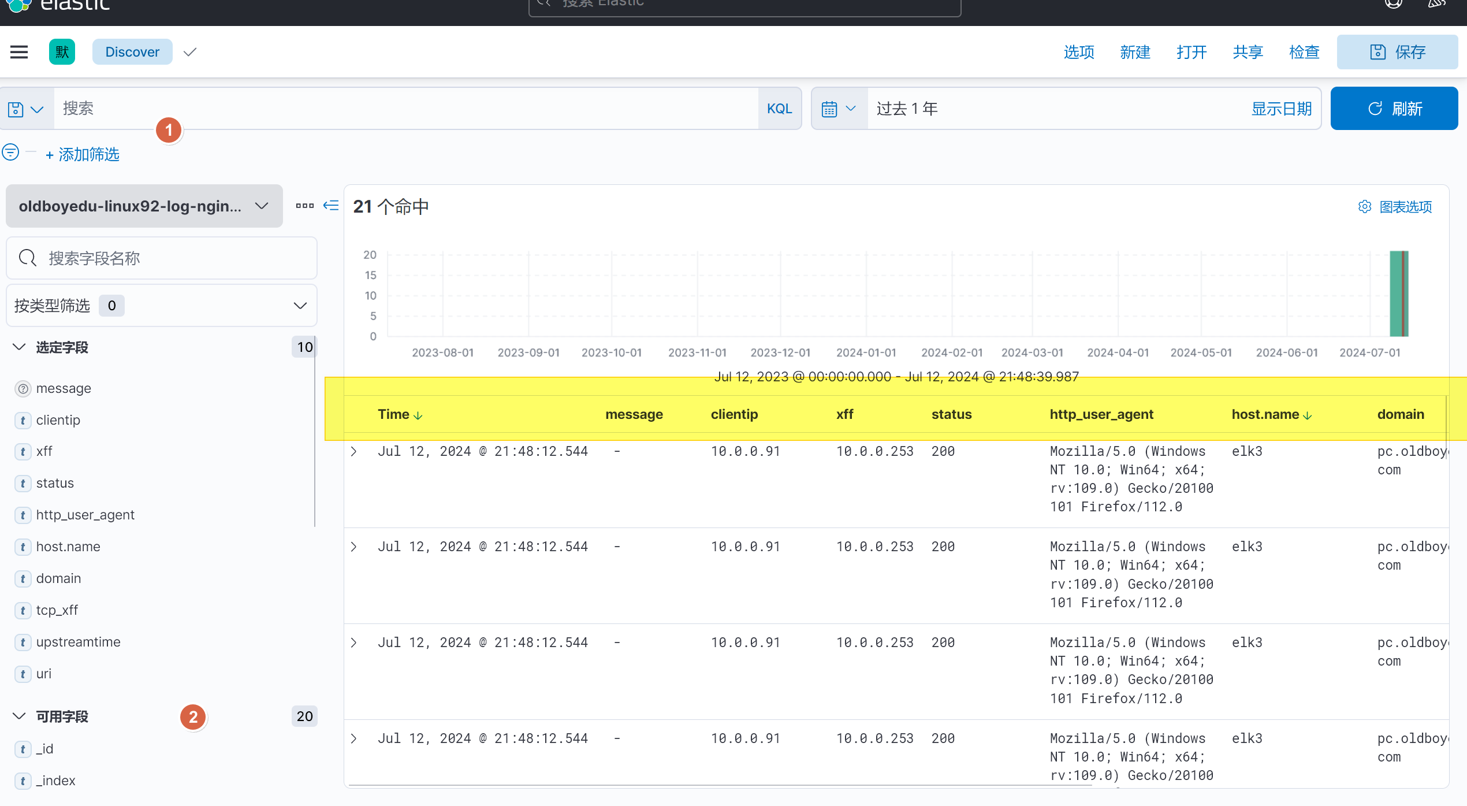The image size is (1467, 806).
Task: Click the chart options gear icon
Action: [1364, 207]
